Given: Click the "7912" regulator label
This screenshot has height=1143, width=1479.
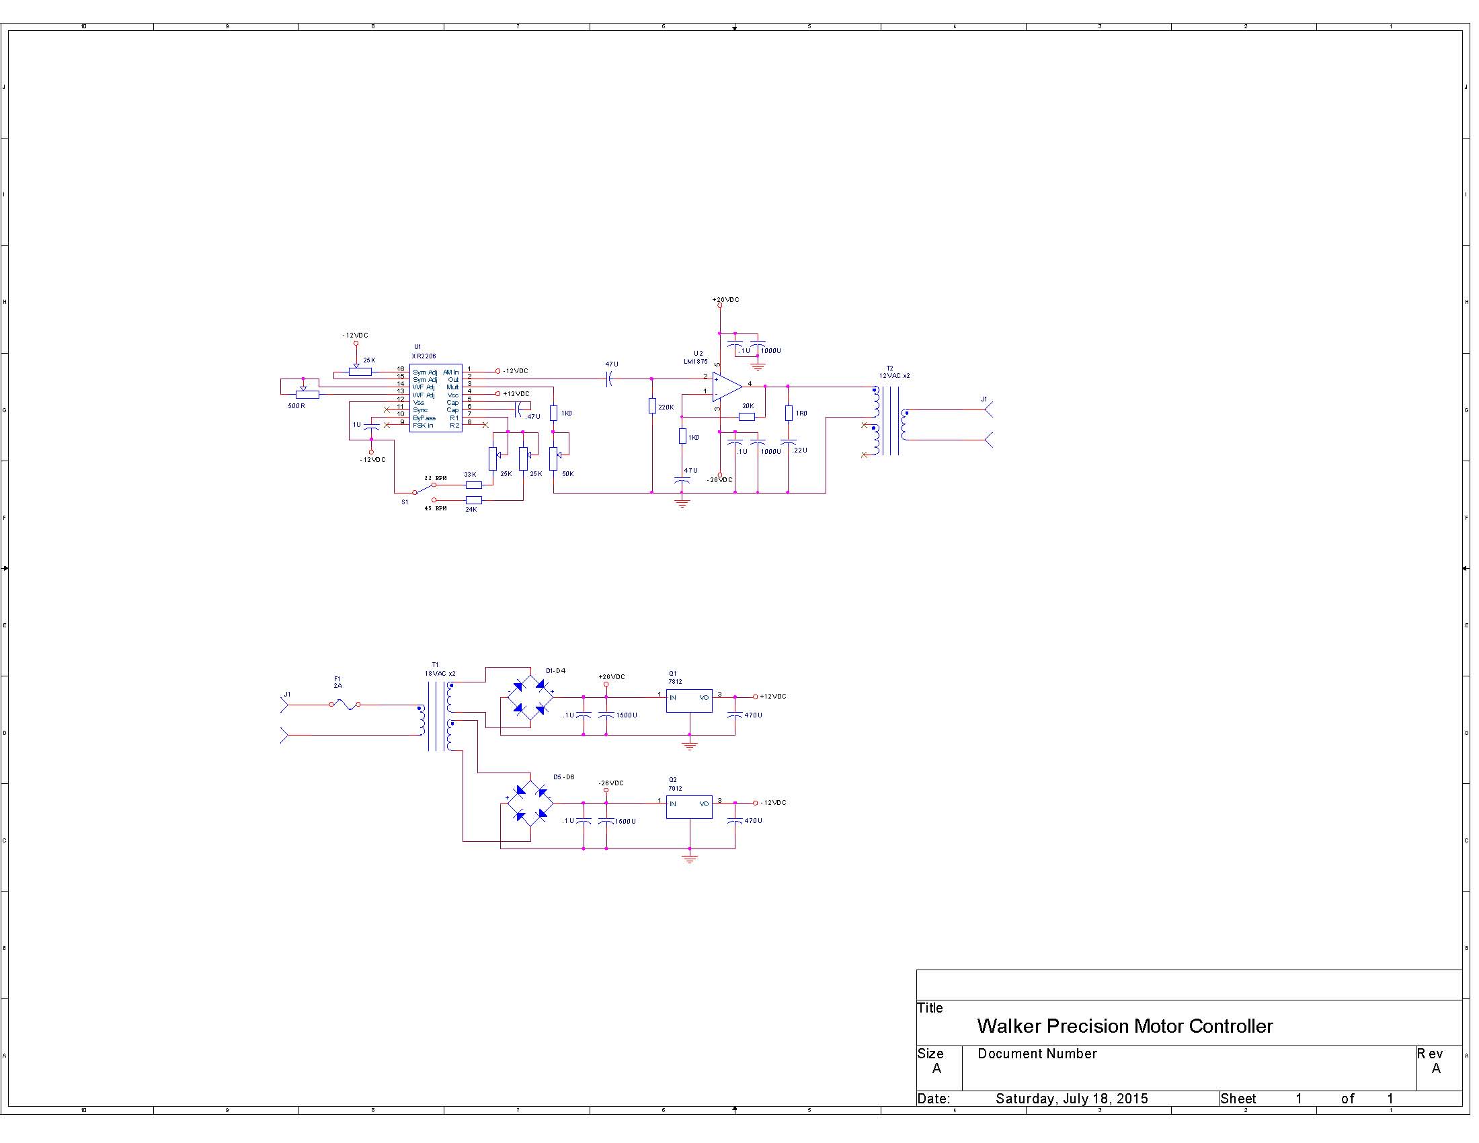Looking at the screenshot, I should point(675,788).
